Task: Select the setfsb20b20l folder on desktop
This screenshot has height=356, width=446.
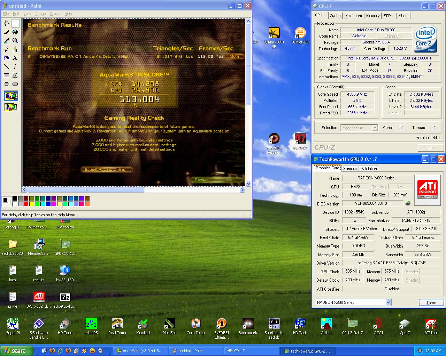Action: [x=13, y=247]
